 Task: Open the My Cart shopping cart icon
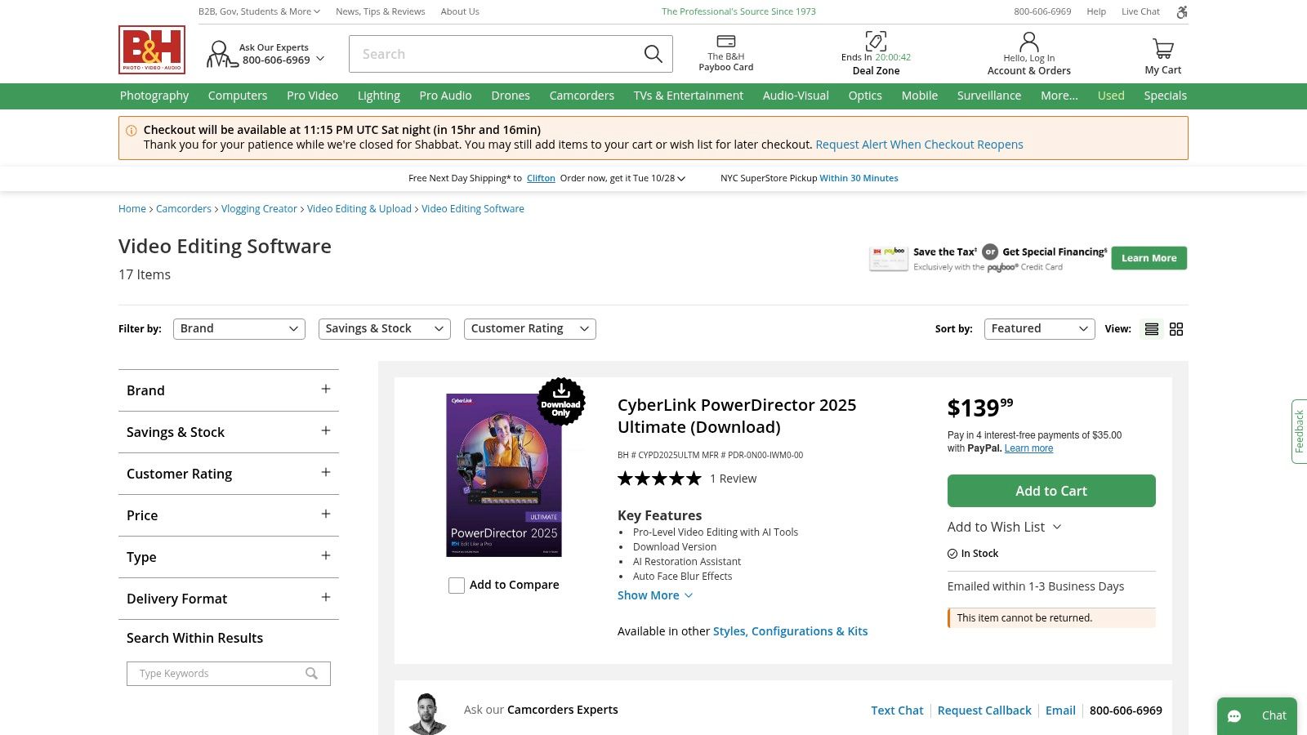(1163, 49)
